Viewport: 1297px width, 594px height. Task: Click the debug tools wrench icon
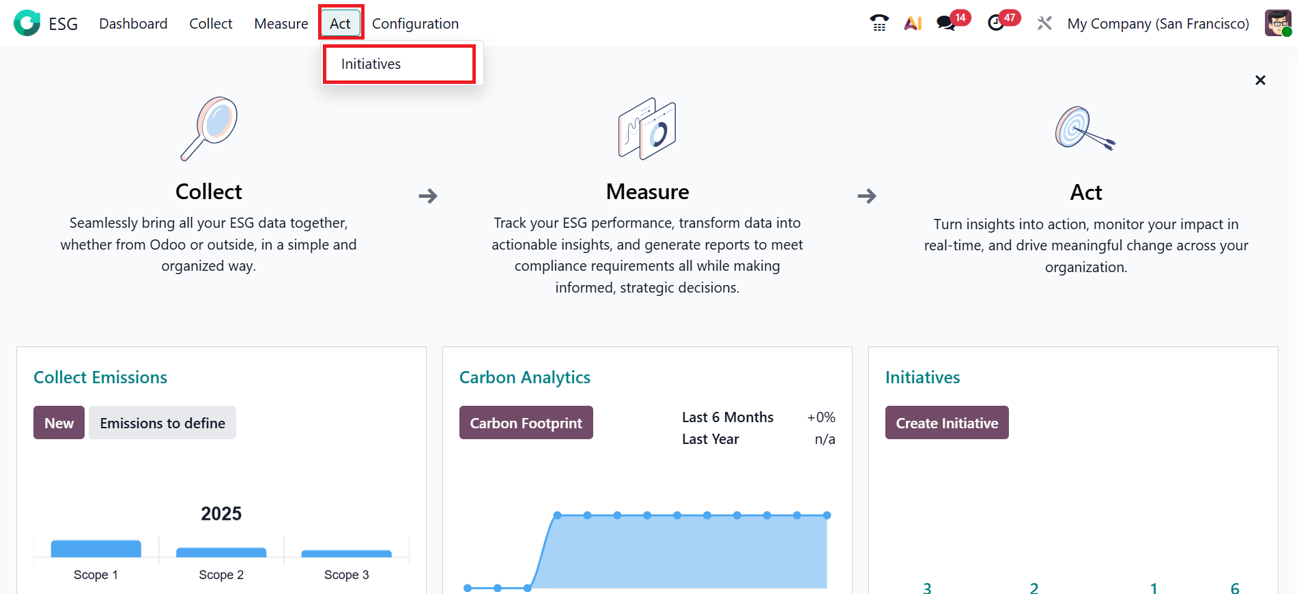[x=1044, y=23]
